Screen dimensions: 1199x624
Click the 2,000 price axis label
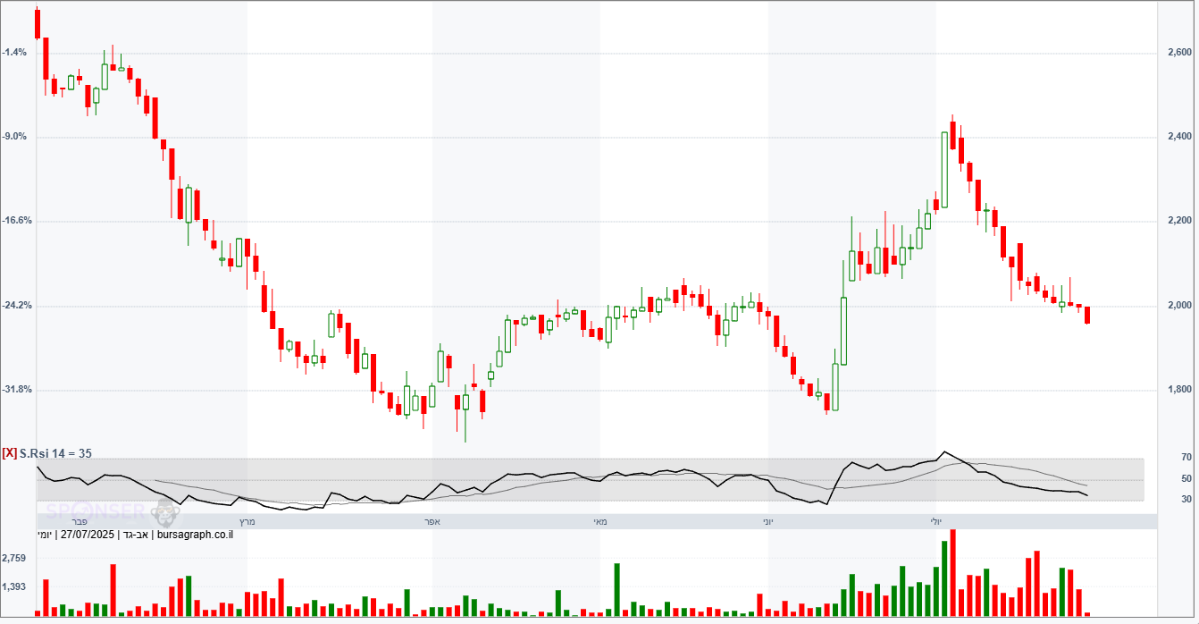tap(1180, 306)
